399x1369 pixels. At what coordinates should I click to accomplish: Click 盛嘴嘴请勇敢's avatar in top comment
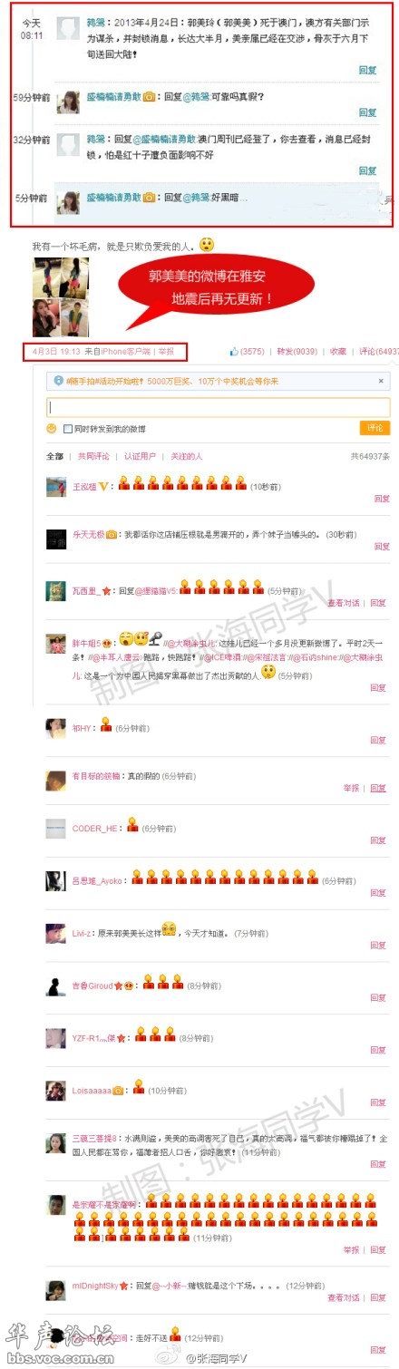pos(68,102)
